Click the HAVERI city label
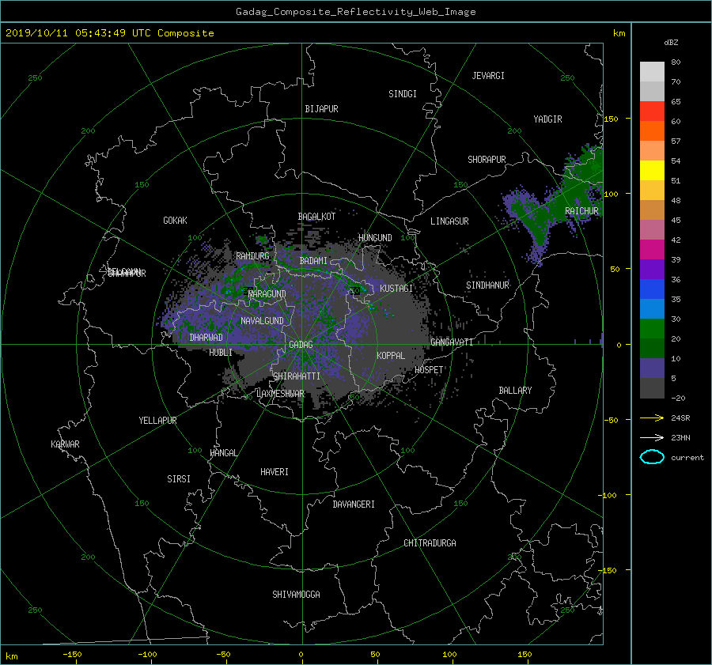Image resolution: width=712 pixels, height=665 pixels. 275,472
